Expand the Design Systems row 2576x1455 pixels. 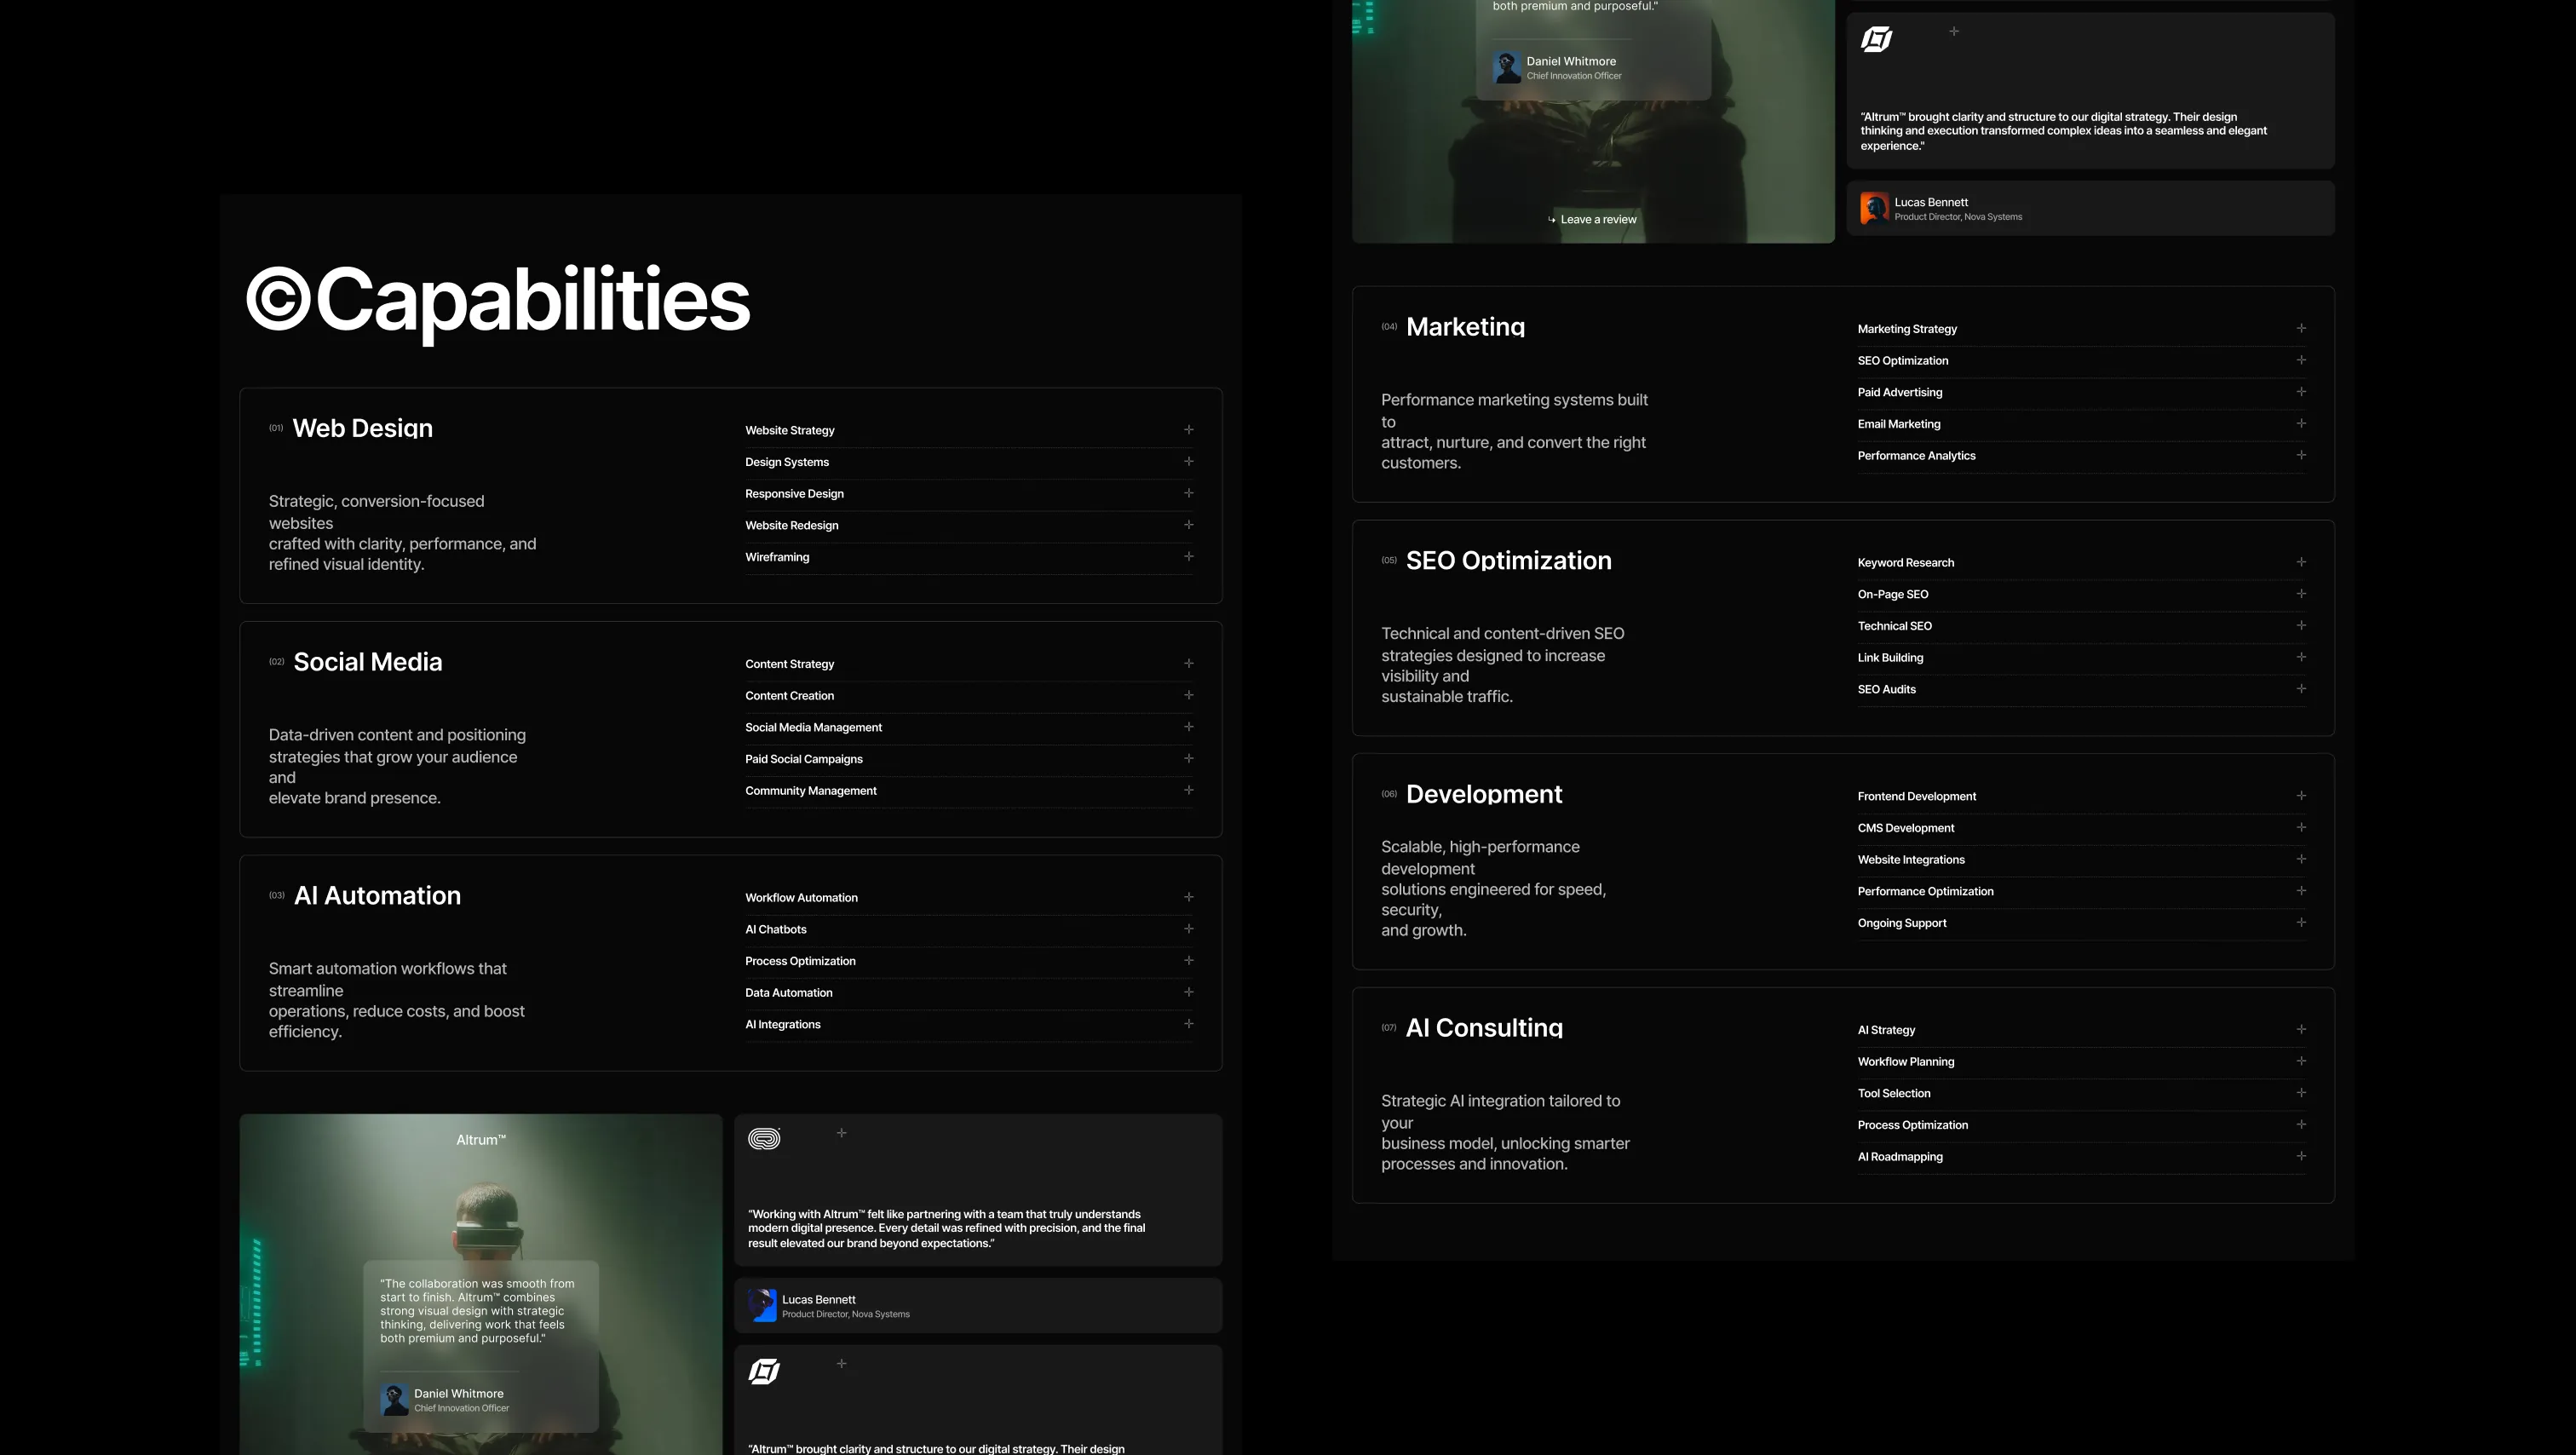click(968, 462)
